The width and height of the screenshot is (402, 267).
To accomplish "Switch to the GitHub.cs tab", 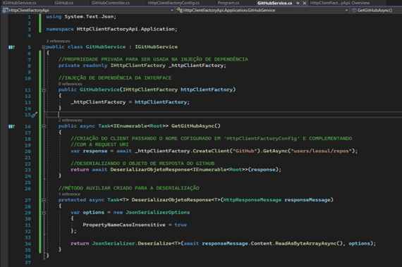I will coord(64,3).
